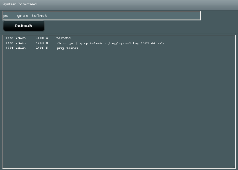This screenshot has width=238, height=170.
Task: Click PID 3984 in the output
Action: click(9, 48)
